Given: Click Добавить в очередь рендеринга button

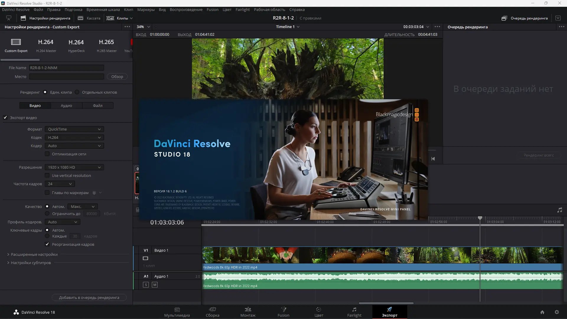Looking at the screenshot, I should point(89,297).
